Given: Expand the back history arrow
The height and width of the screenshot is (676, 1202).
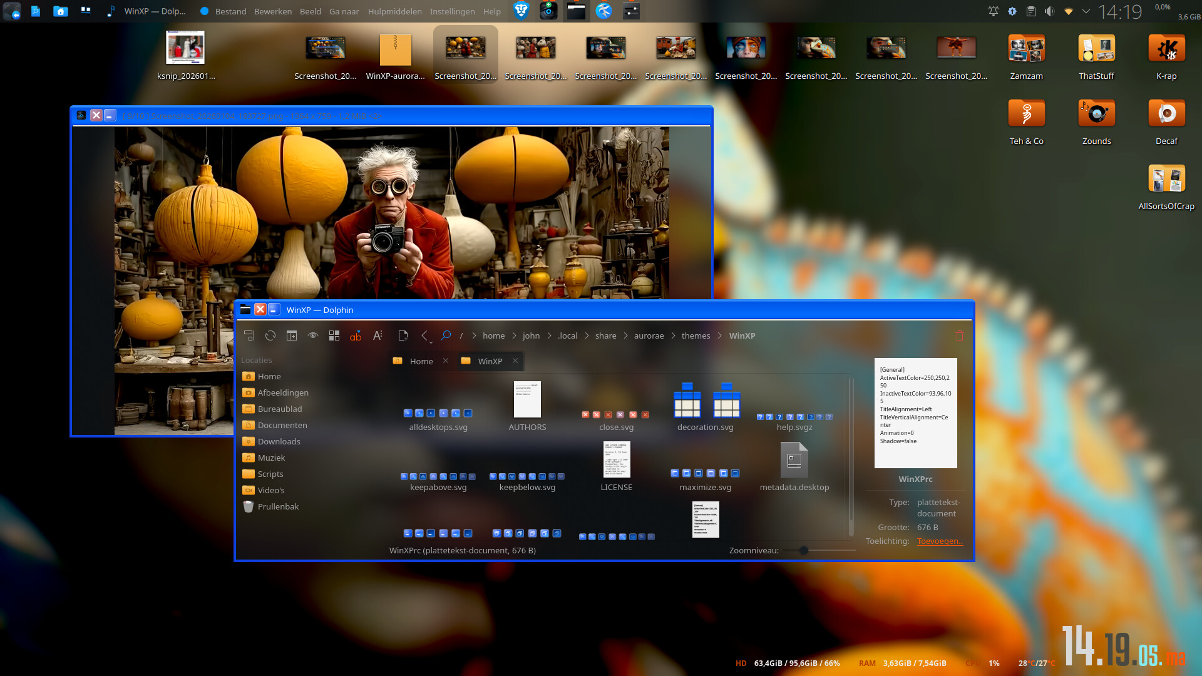Looking at the screenshot, I should pyautogui.click(x=431, y=342).
